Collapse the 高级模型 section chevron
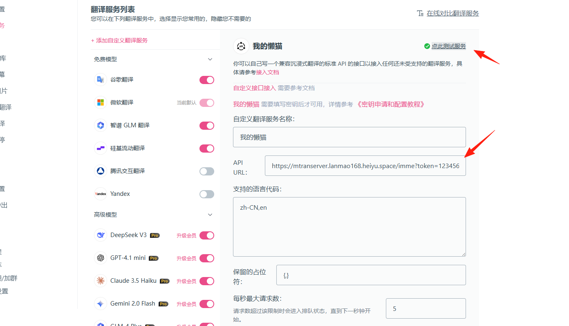569x326 pixels. (210, 215)
